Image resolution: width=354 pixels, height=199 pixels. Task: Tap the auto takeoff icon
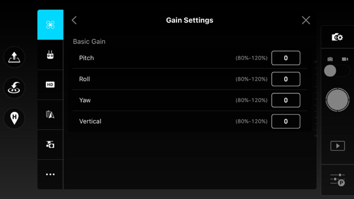coord(14,57)
